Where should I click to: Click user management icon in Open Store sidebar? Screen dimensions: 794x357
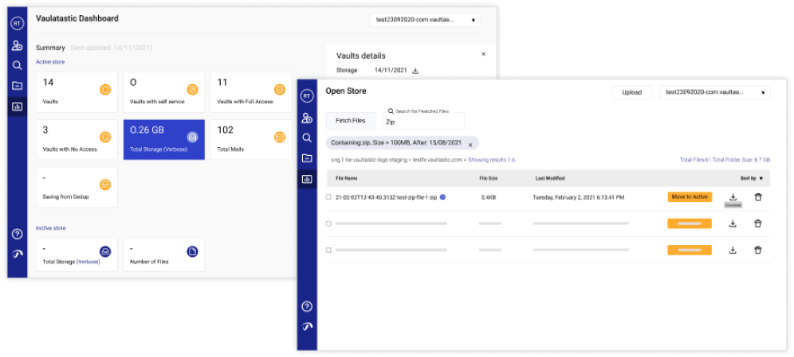click(x=307, y=118)
